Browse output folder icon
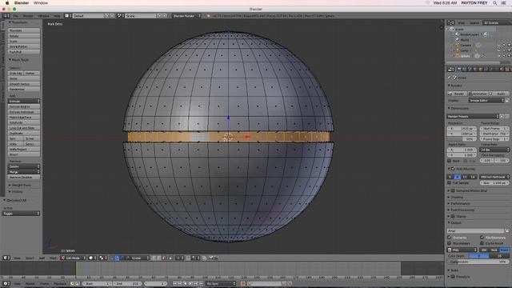The image size is (512, 288). [x=507, y=231]
